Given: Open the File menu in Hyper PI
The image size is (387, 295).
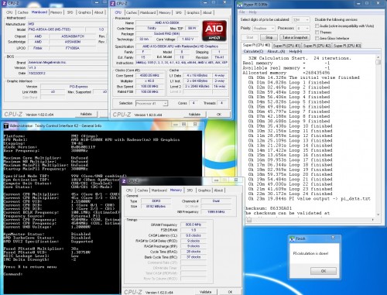Looking at the screenshot, I should (241, 12).
